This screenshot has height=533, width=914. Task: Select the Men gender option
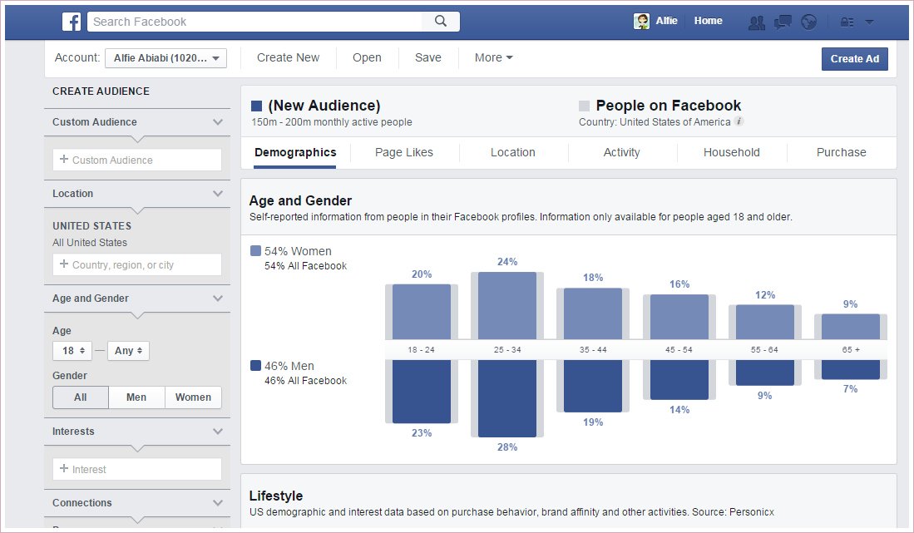[x=136, y=397]
